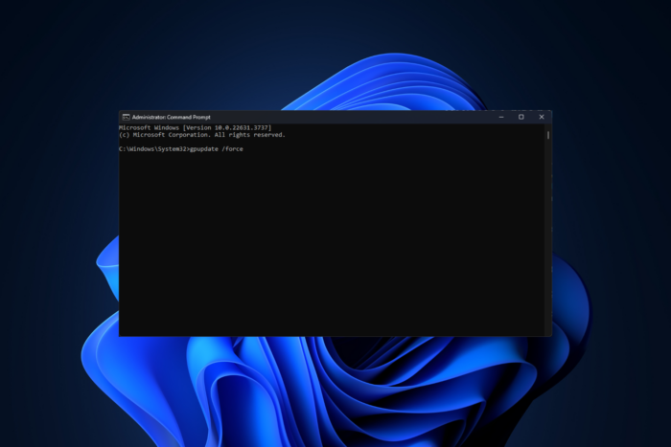The height and width of the screenshot is (447, 671).
Task: Click the 'Administrator: Command Prompt' title text
Action: [x=172, y=117]
